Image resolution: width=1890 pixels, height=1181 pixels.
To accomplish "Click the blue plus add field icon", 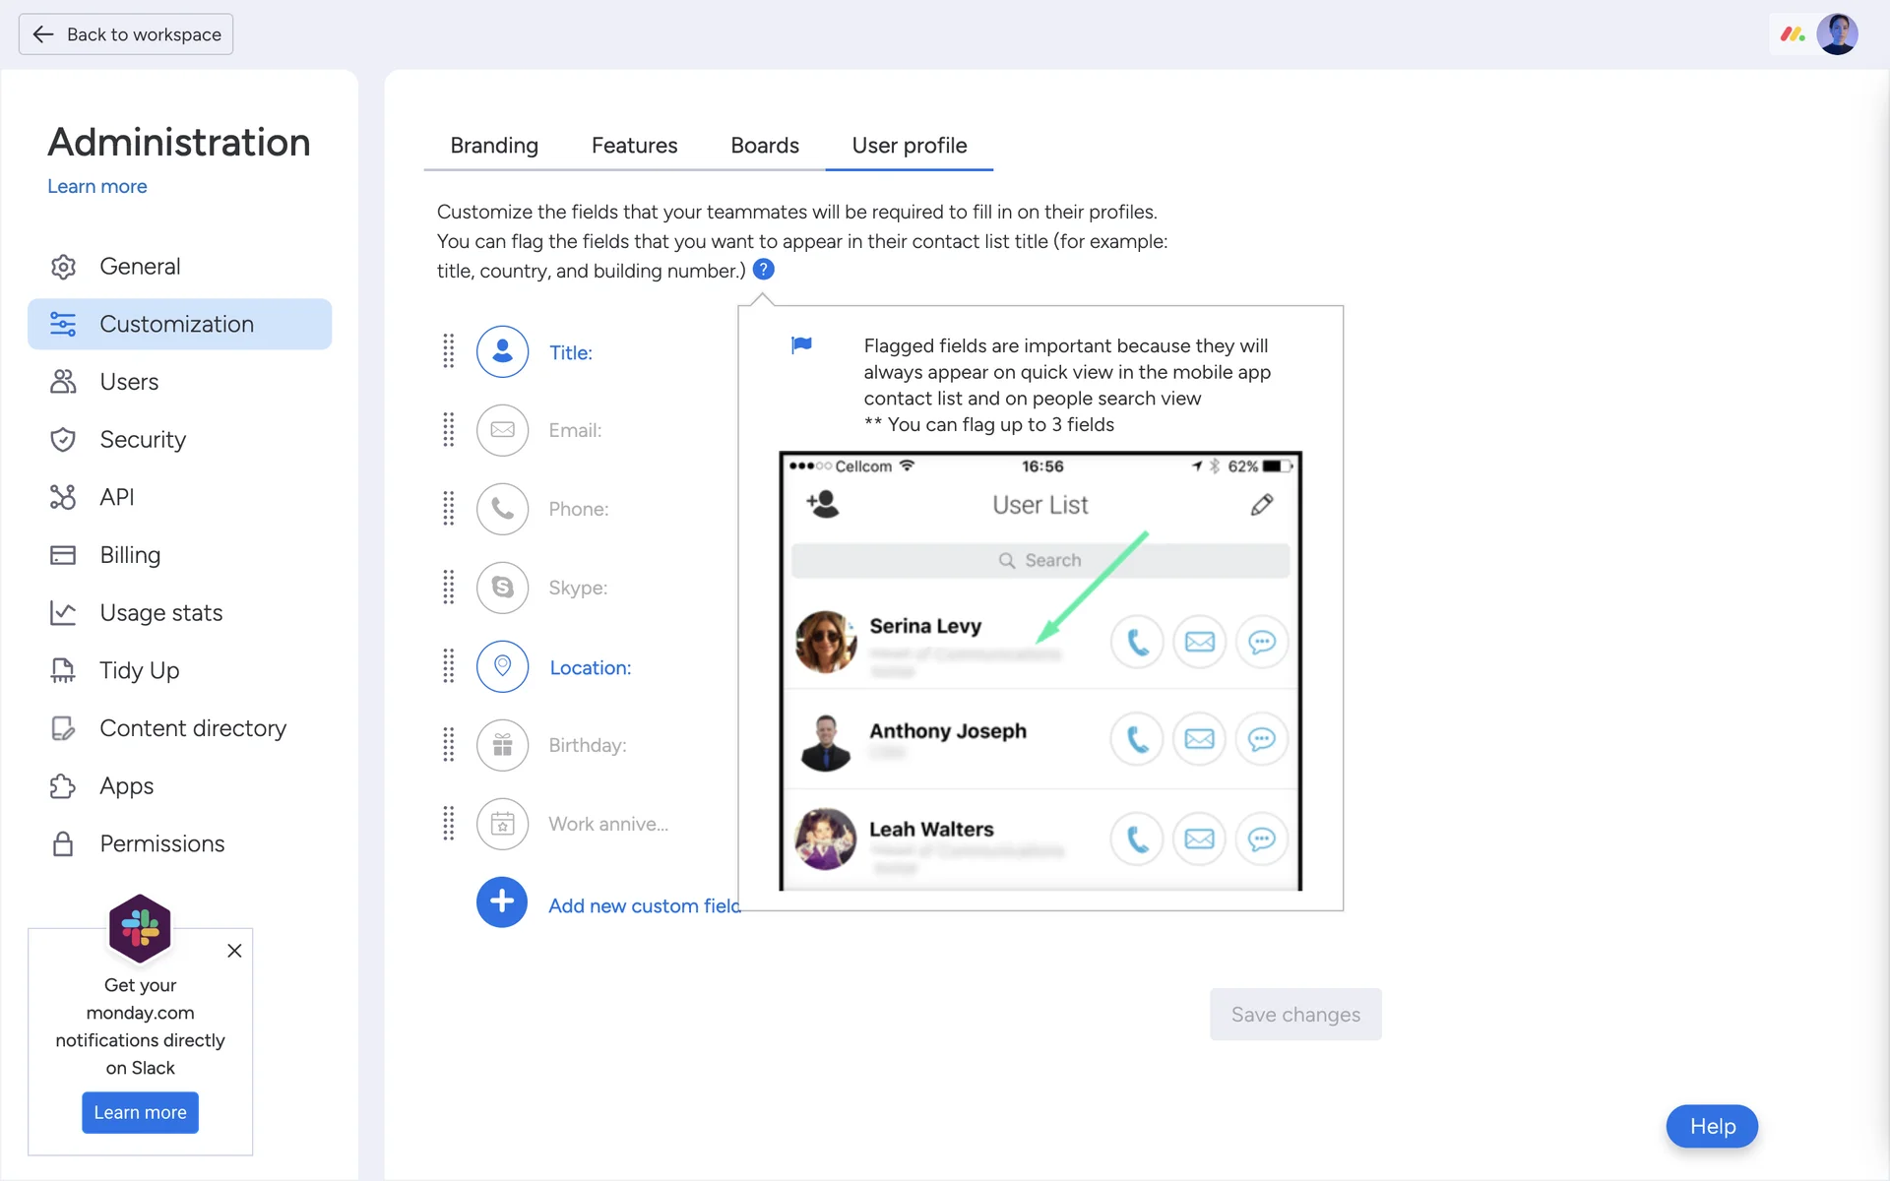I will pos(502,902).
